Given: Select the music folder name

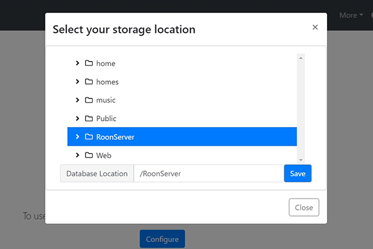Looking at the screenshot, I should pyautogui.click(x=106, y=100).
